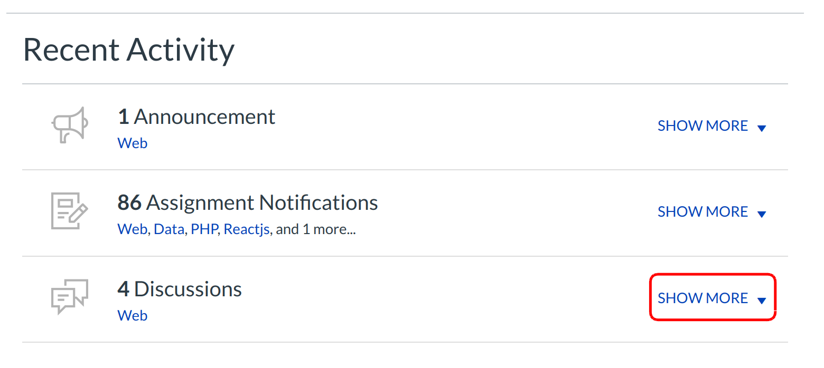
Task: Open the Web course link under Discussions
Action: 132,315
